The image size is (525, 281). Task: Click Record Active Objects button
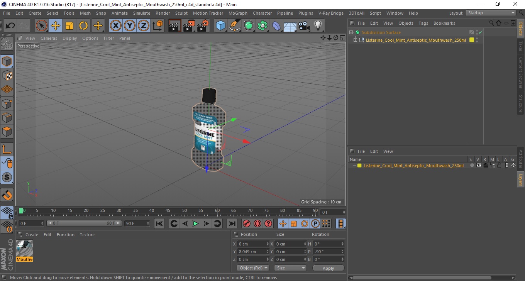(246, 223)
